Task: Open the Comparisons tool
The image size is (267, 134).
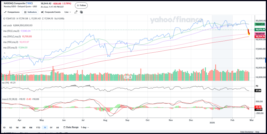Action: [x=12, y=12]
